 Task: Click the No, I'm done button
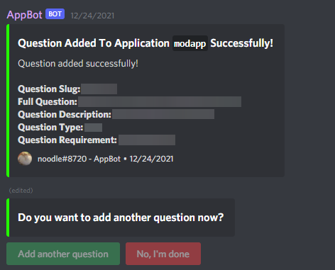point(163,254)
